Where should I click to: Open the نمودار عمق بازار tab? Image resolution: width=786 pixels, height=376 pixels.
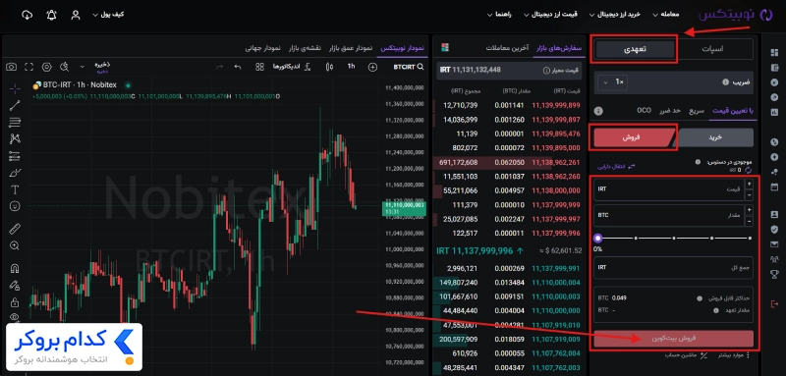(351, 48)
